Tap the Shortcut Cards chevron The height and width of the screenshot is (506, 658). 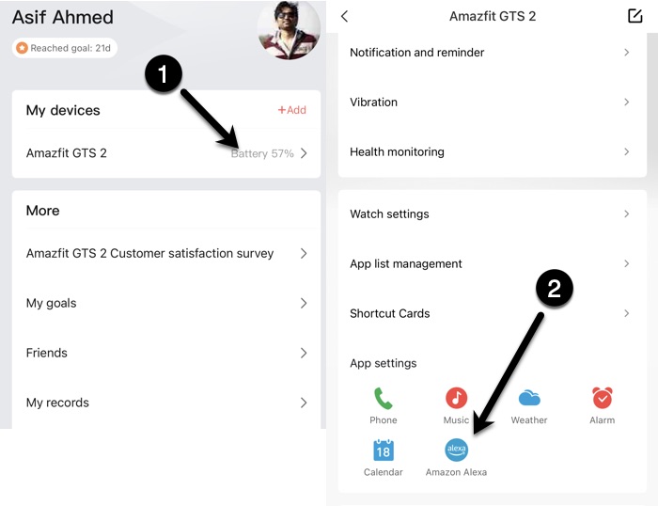627,313
